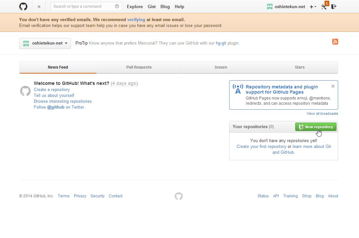Click the '(4 days ago)' timestamp

click(x=124, y=83)
